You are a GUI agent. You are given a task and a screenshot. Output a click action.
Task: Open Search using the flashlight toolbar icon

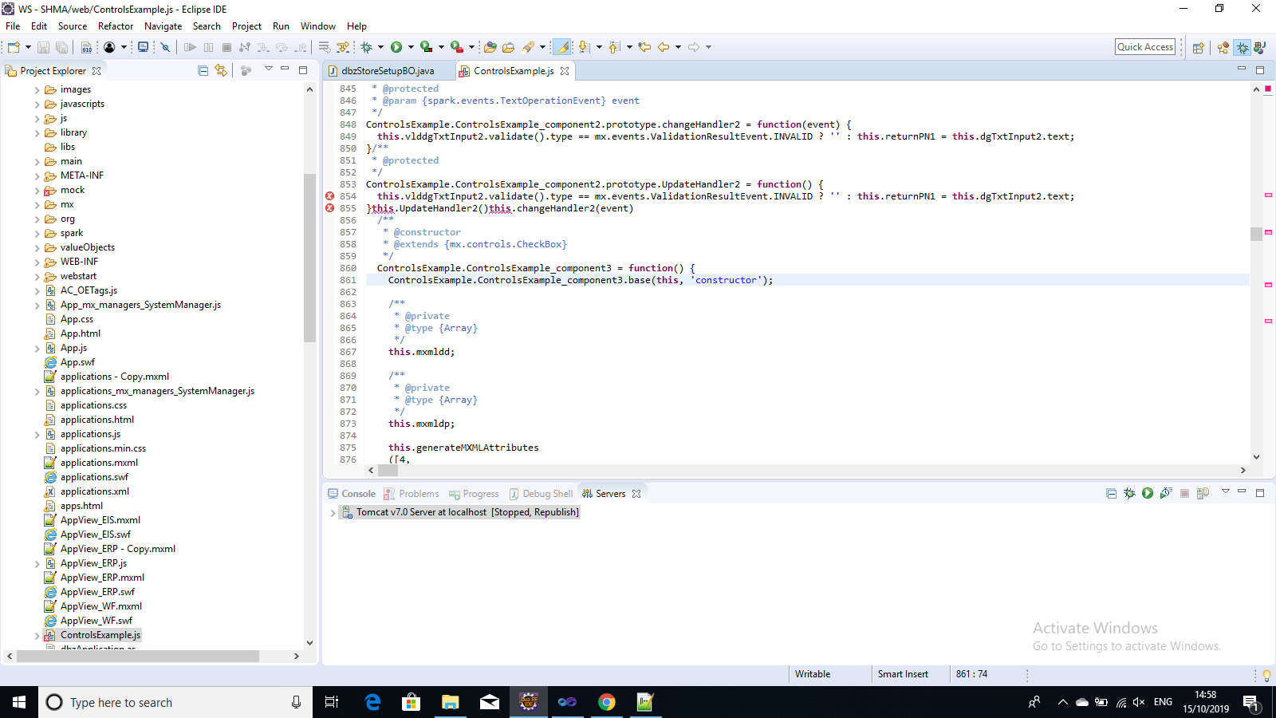(x=528, y=47)
